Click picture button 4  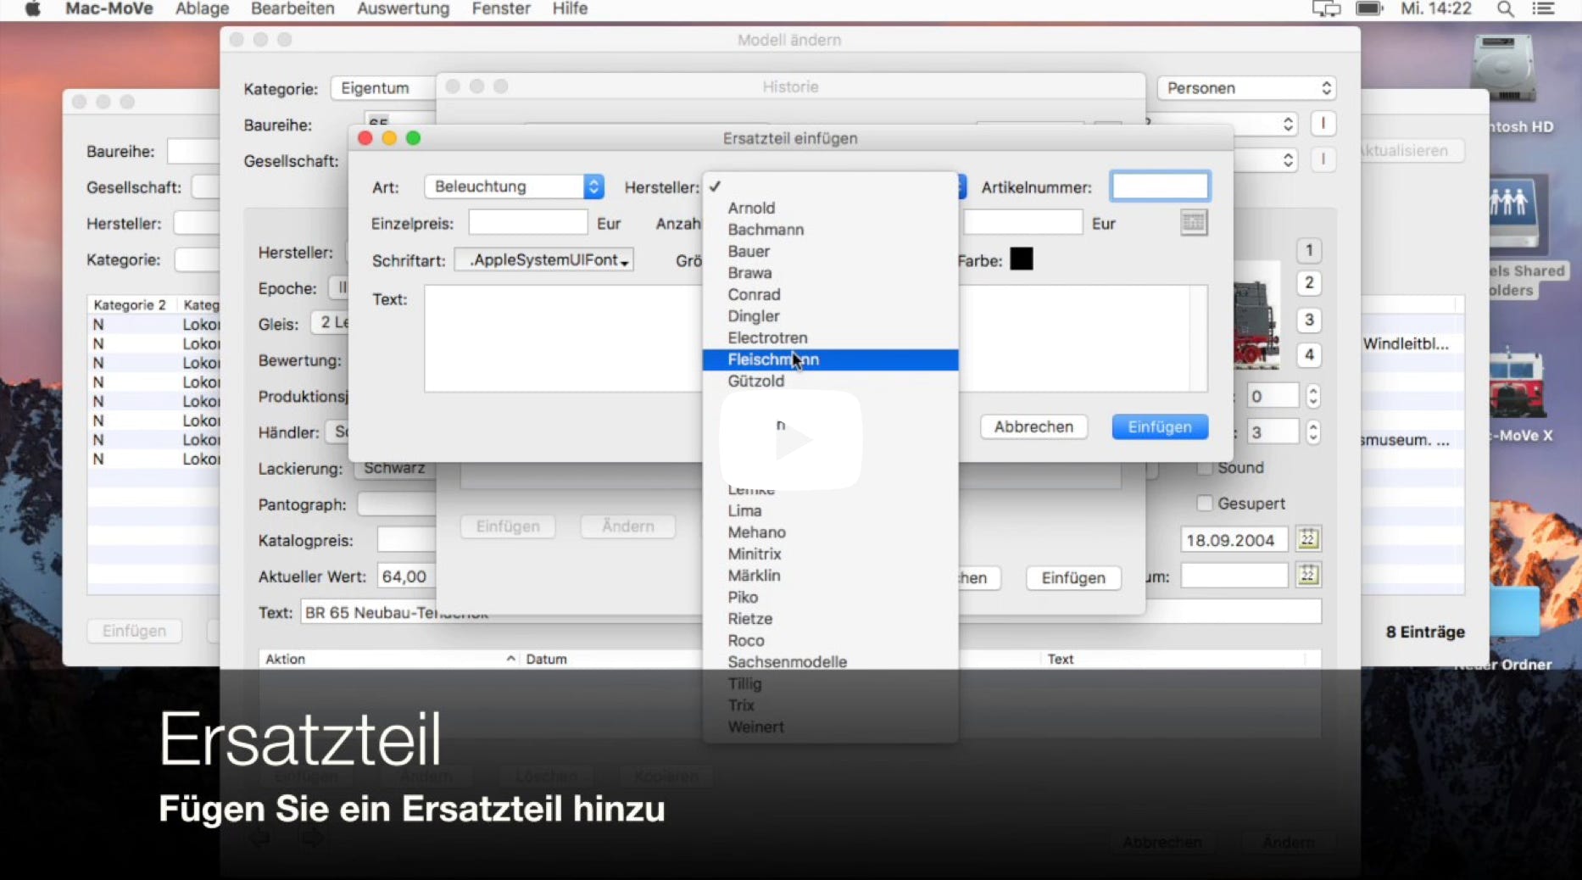[1309, 354]
